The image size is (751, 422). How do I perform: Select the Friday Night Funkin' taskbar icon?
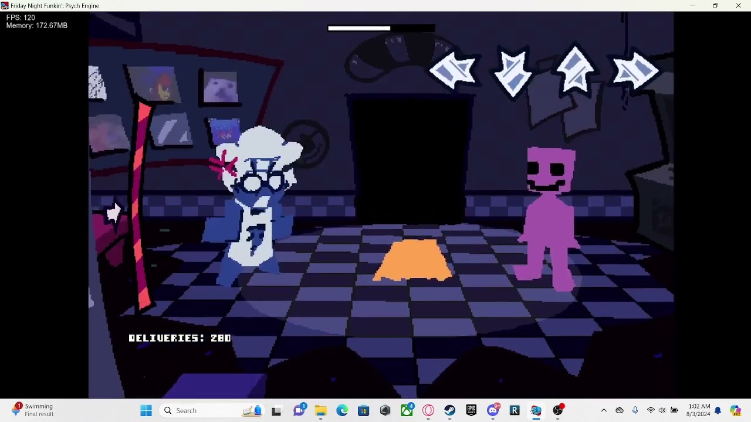click(536, 410)
